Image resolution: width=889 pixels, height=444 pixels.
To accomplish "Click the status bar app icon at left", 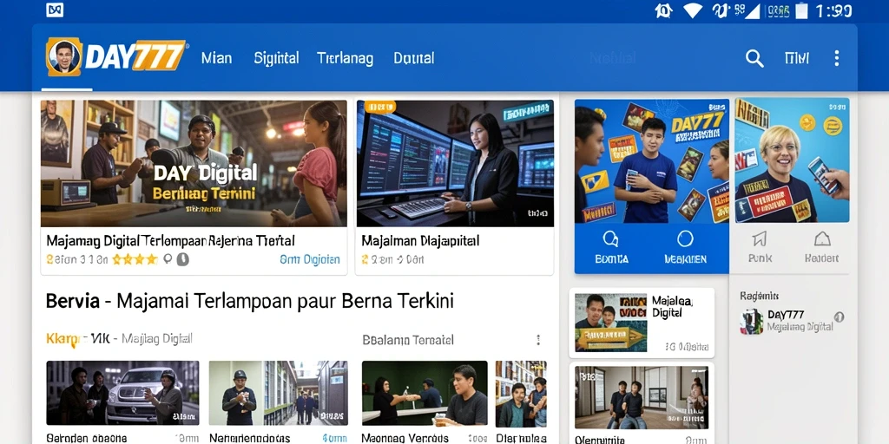I will [x=55, y=10].
